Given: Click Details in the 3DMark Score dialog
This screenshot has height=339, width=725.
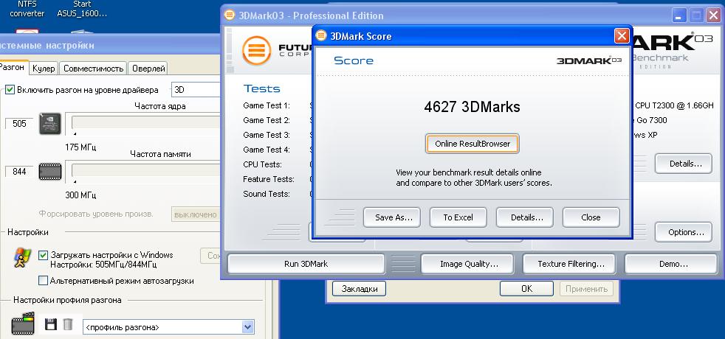Looking at the screenshot, I should click(525, 217).
